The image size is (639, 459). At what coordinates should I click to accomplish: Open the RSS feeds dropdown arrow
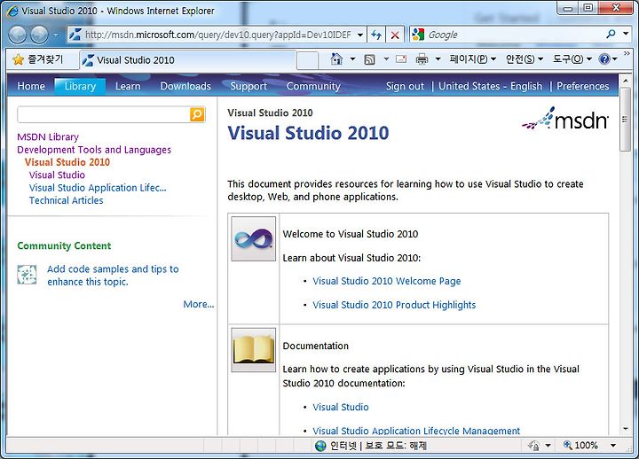pos(386,59)
